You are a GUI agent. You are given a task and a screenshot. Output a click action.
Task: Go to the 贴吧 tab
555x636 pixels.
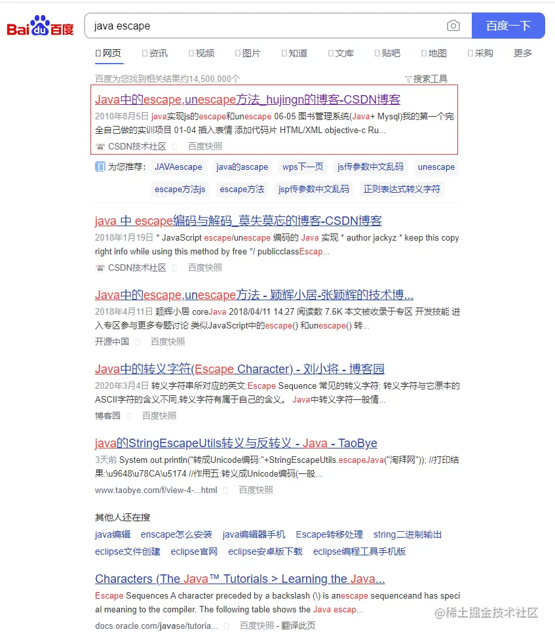click(x=387, y=53)
